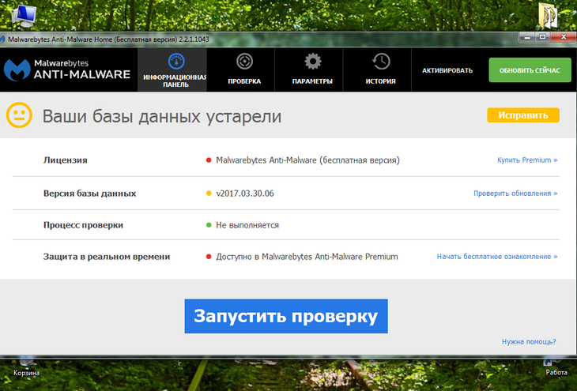Click the red dot beside real-time protection

pyautogui.click(x=209, y=257)
